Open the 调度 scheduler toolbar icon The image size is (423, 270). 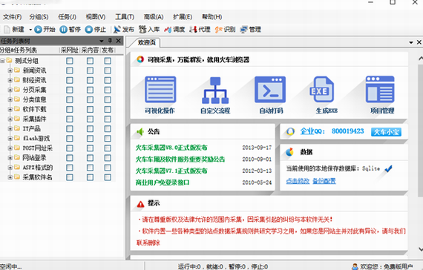click(x=168, y=30)
